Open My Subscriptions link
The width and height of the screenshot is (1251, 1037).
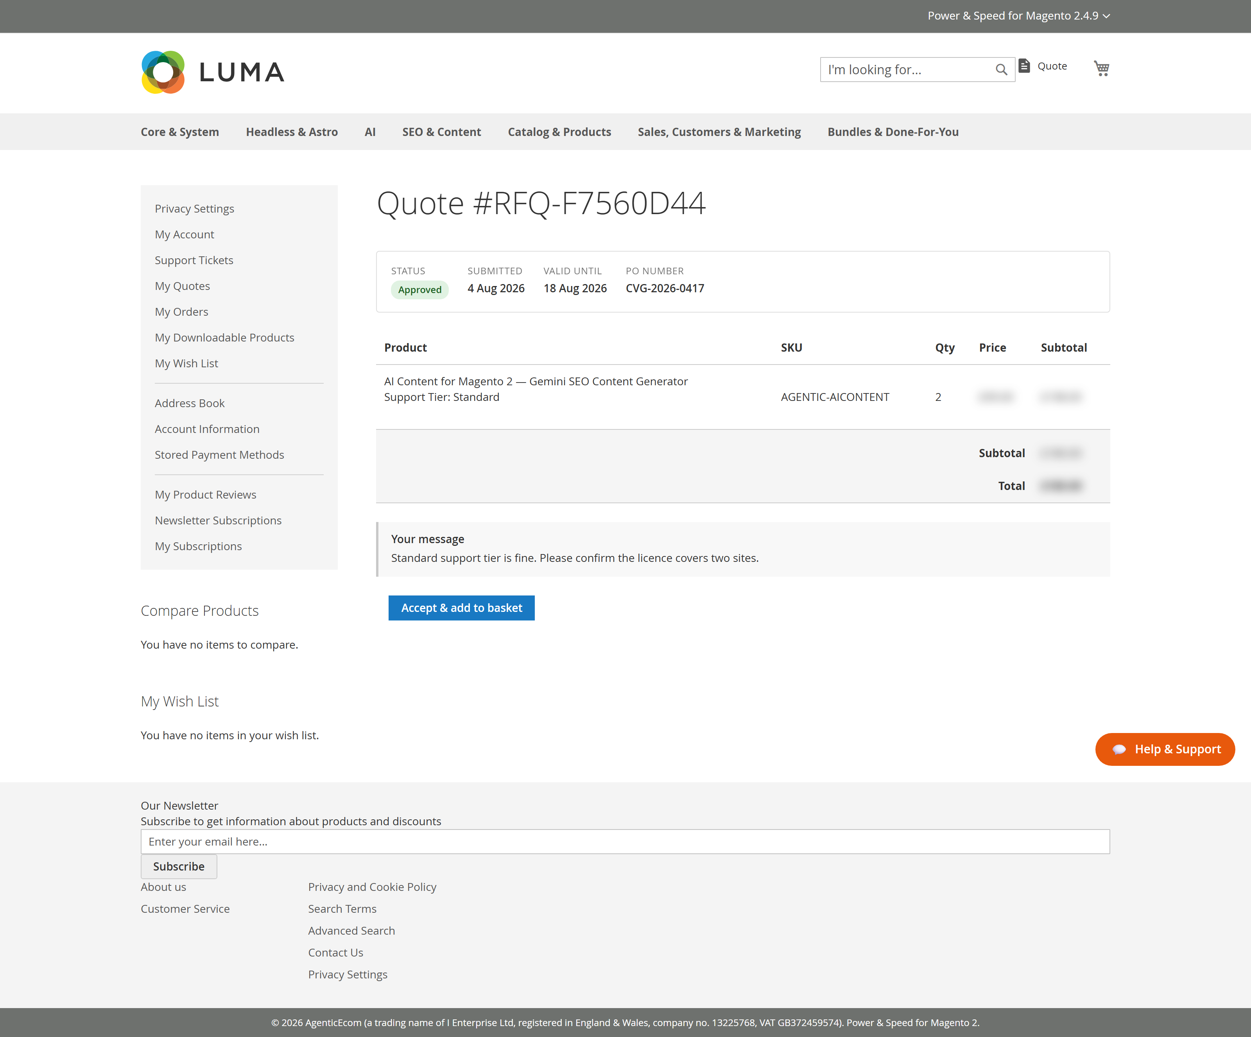point(198,546)
